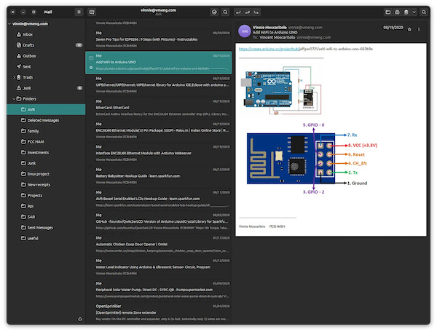Collapse the Folders section
The width and height of the screenshot is (437, 332).
point(14,99)
